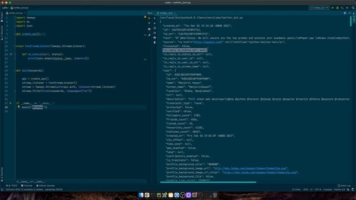Image resolution: width=356 pixels, height=200 pixels.
Task: Click the intention light bulb on line 38
Action: coord(19,107)
